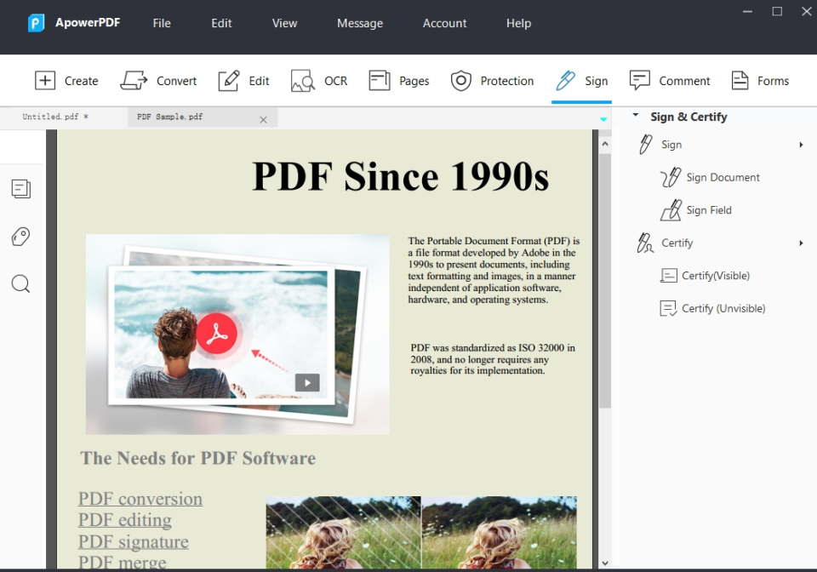Open the Message menu
Viewport: 817px width, 572px height.
point(359,23)
